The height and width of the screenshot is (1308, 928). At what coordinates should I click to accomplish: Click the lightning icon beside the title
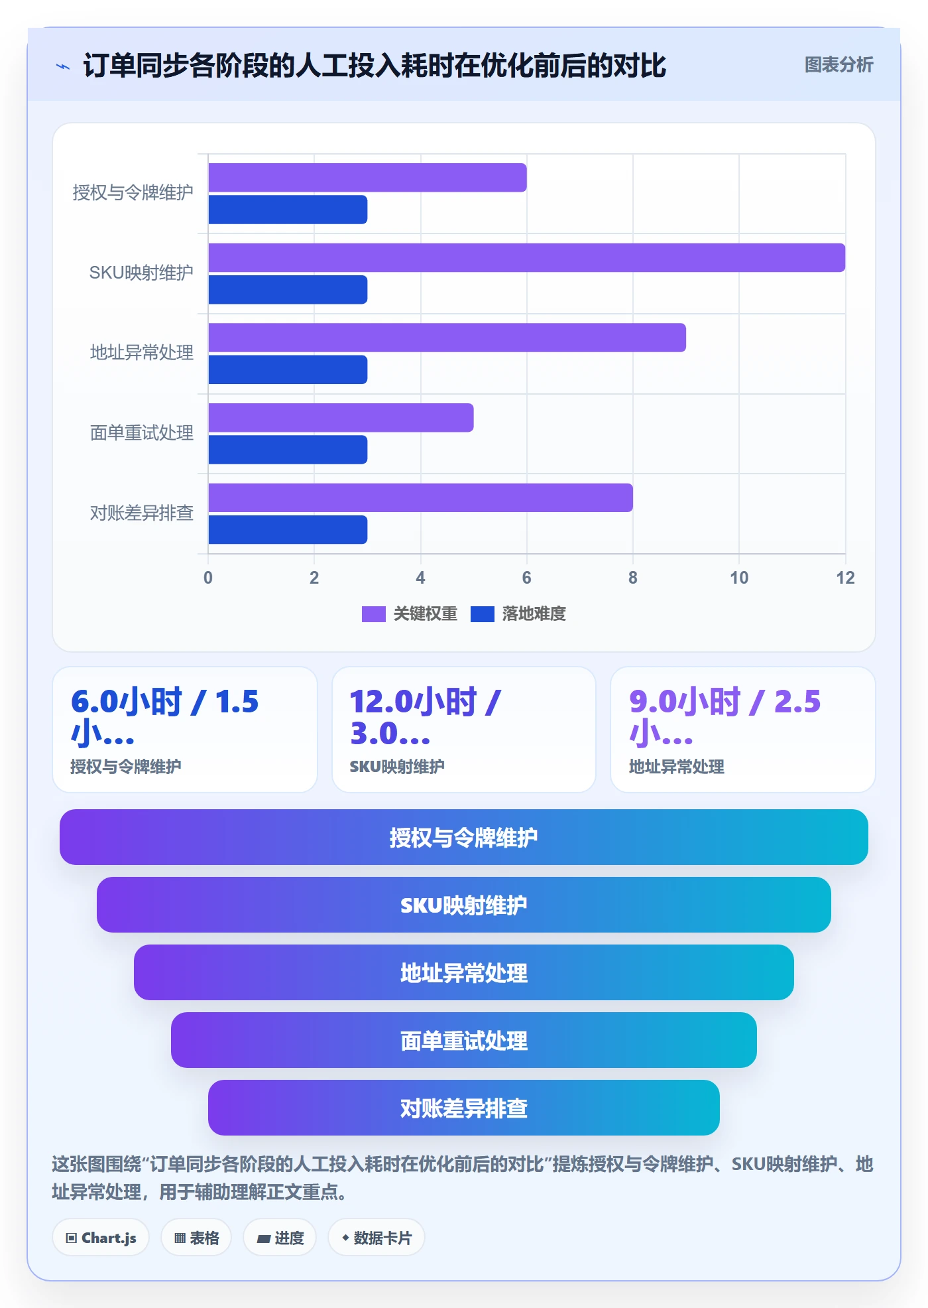[x=63, y=66]
